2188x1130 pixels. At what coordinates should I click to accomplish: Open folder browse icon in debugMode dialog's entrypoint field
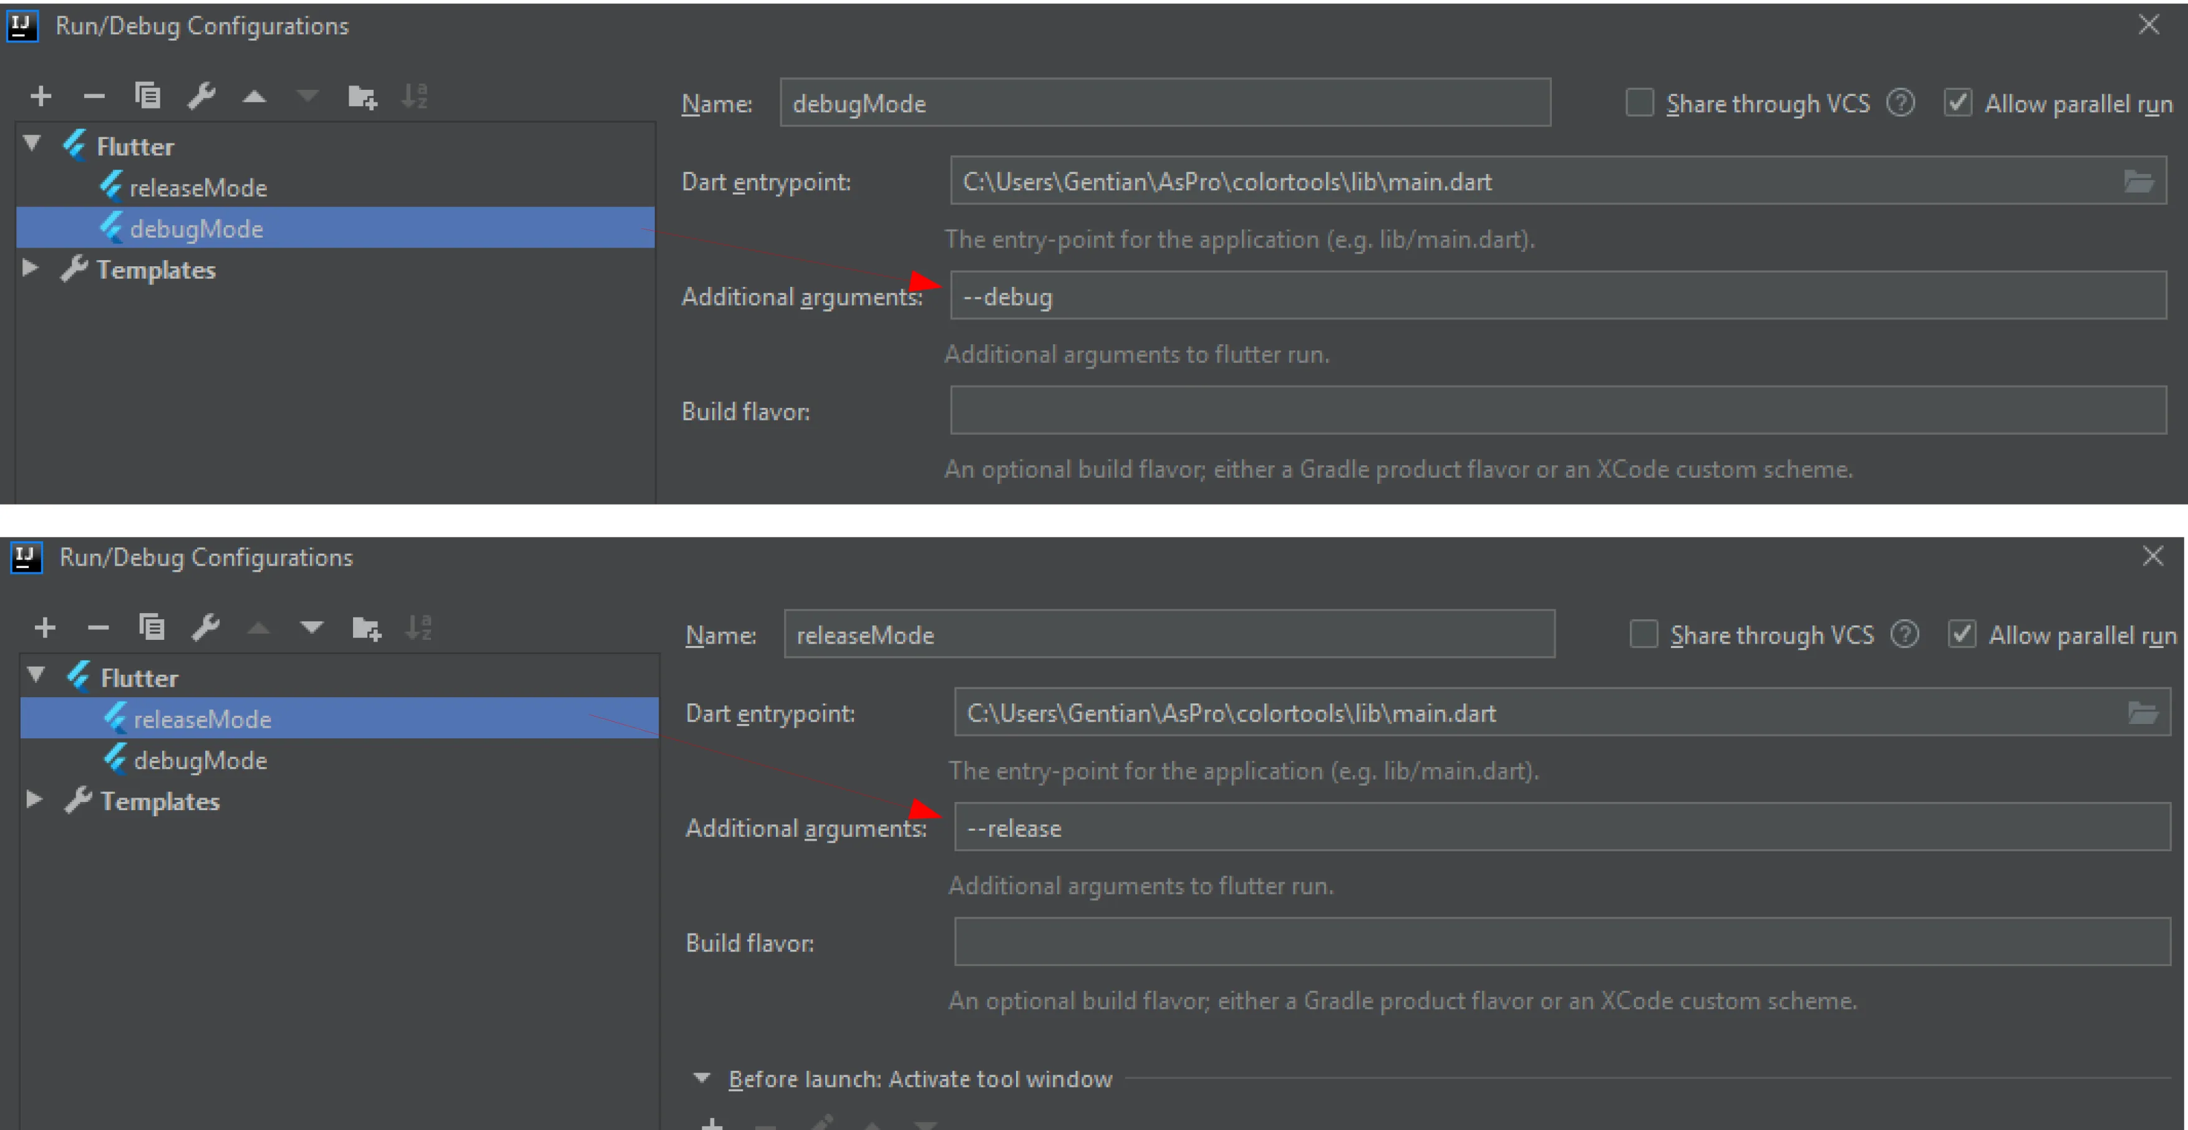click(2138, 181)
